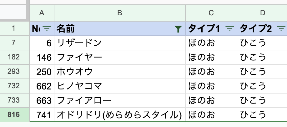
Task: Open filter icon in タイプ1 header
Action: click(x=229, y=28)
